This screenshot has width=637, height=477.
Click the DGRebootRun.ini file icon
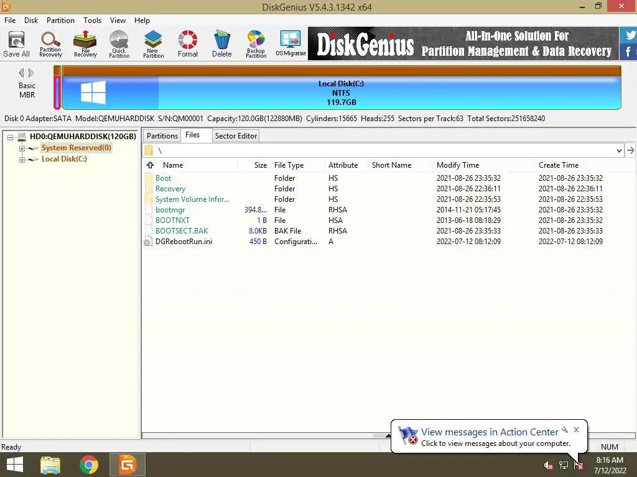[x=148, y=242]
